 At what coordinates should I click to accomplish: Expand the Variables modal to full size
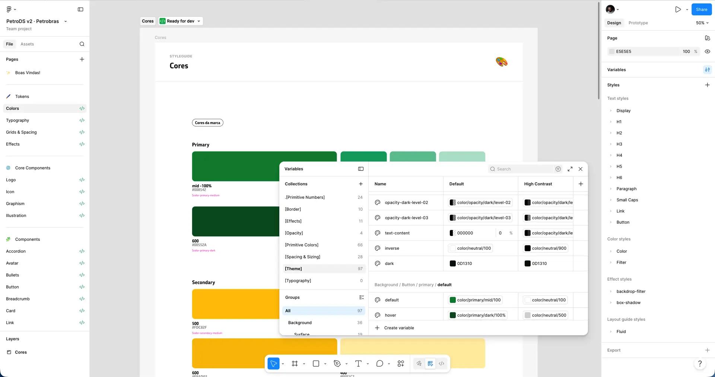pyautogui.click(x=570, y=169)
